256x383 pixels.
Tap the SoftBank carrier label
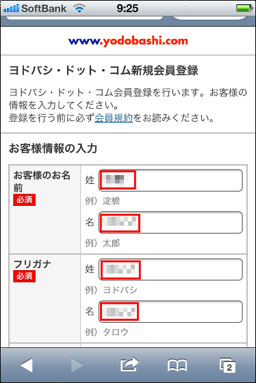coord(44,9)
